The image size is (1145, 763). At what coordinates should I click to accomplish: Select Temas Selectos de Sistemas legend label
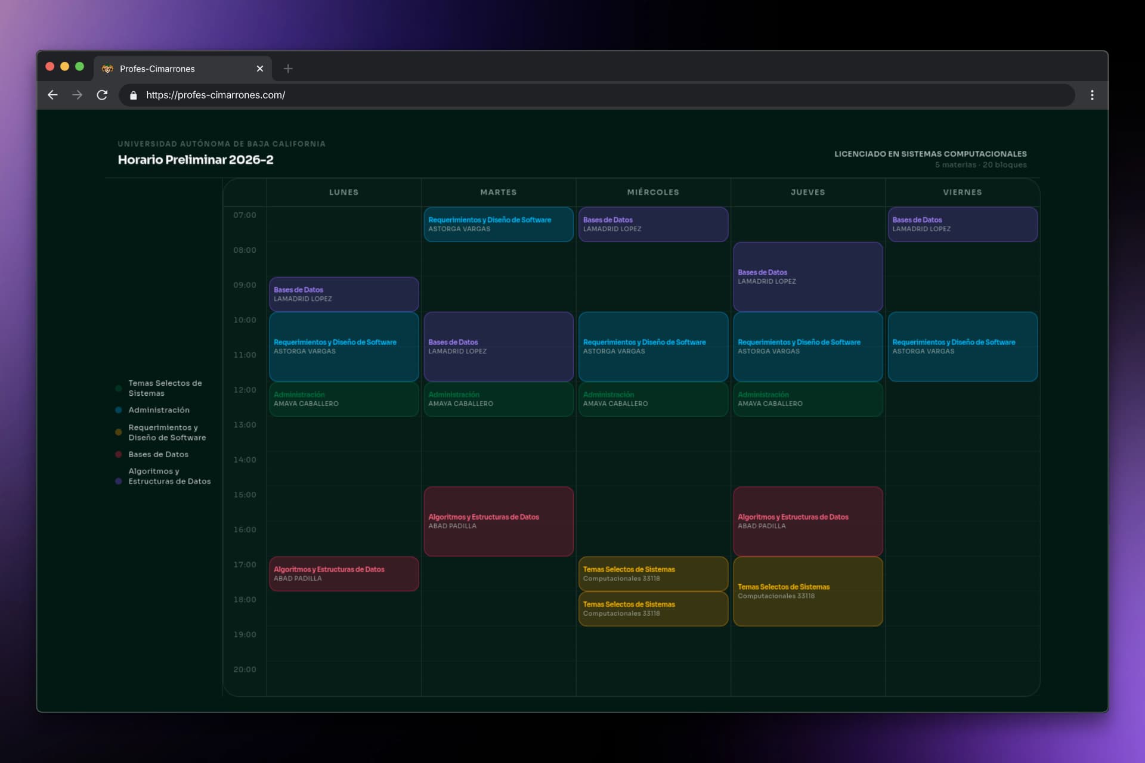pyautogui.click(x=165, y=388)
